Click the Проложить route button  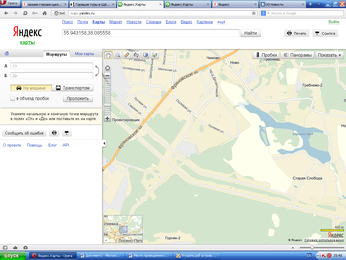78,99
